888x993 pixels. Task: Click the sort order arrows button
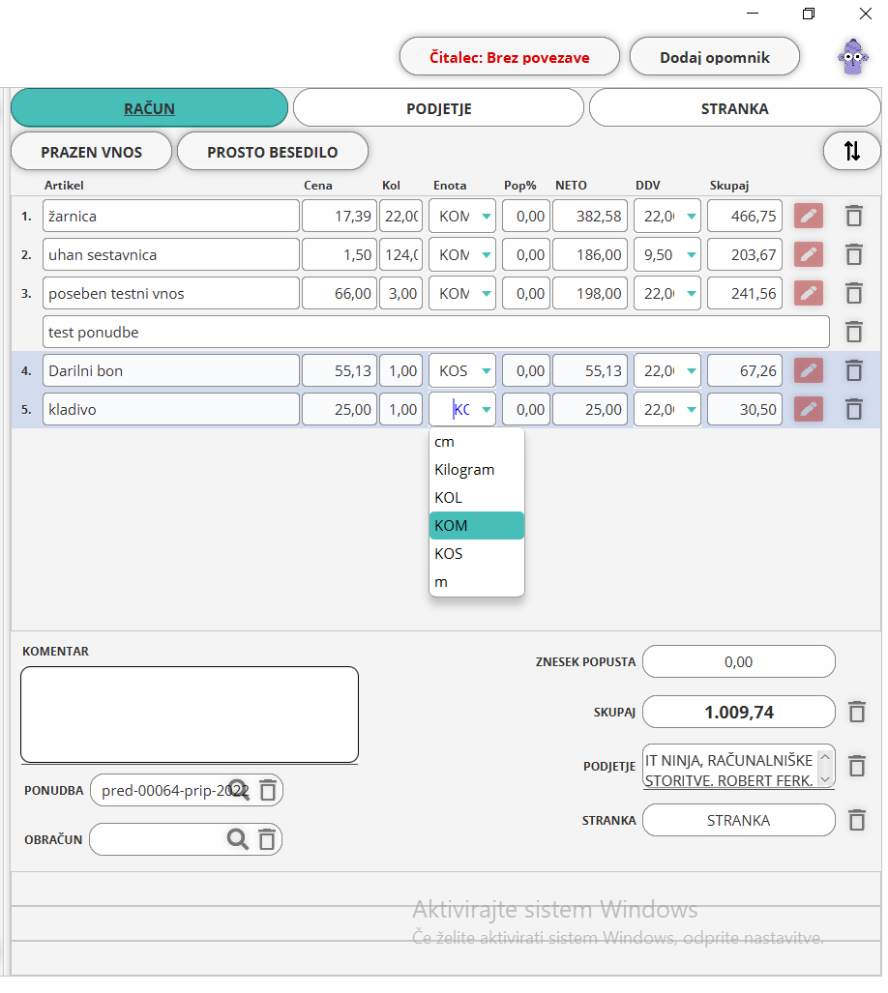852,152
